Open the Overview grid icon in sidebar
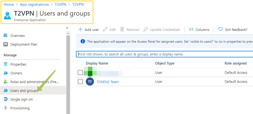The width and height of the screenshot is (253, 114). coord(5,36)
